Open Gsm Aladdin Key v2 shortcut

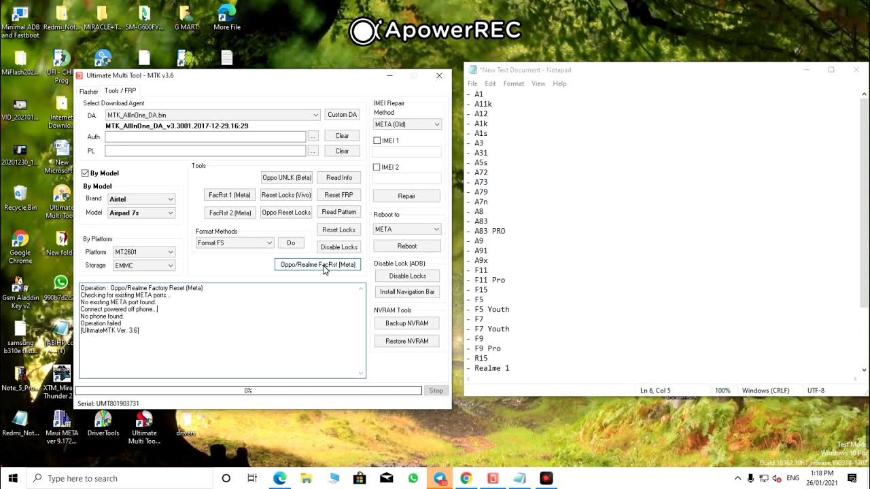click(x=20, y=292)
